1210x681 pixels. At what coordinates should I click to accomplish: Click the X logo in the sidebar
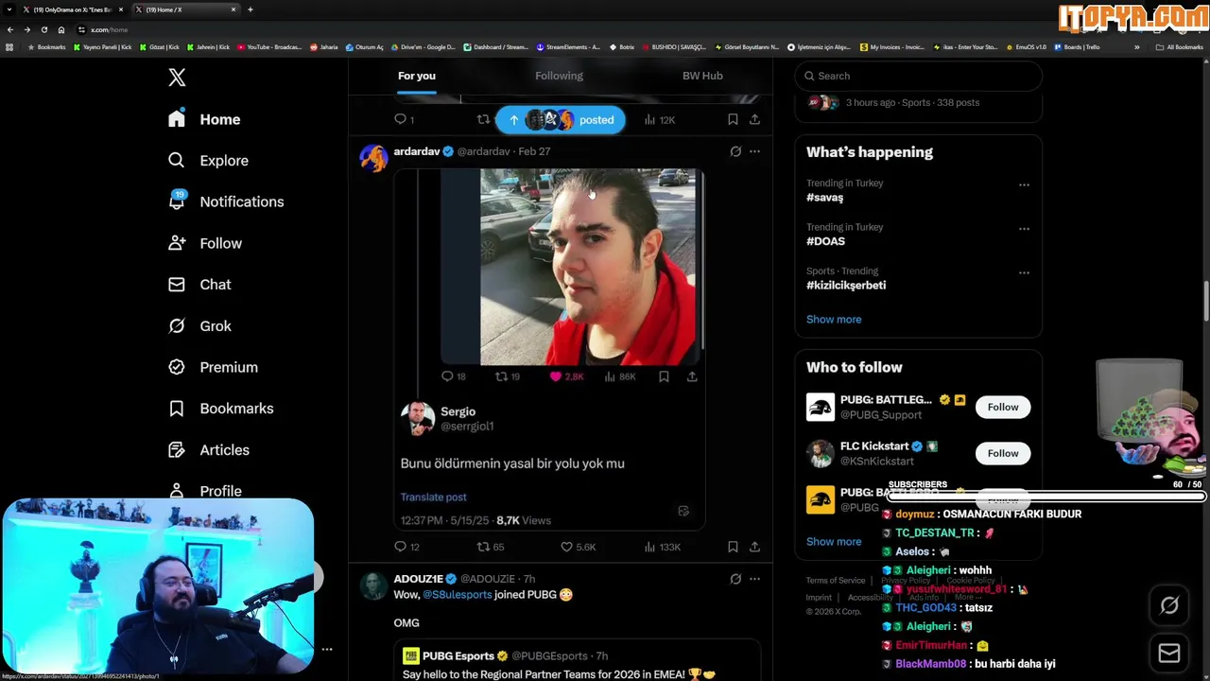(177, 78)
